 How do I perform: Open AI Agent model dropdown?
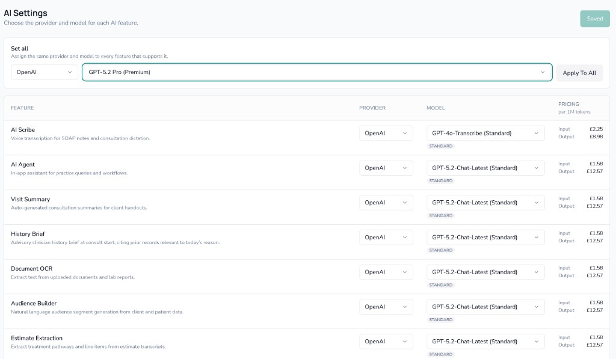pyautogui.click(x=485, y=168)
